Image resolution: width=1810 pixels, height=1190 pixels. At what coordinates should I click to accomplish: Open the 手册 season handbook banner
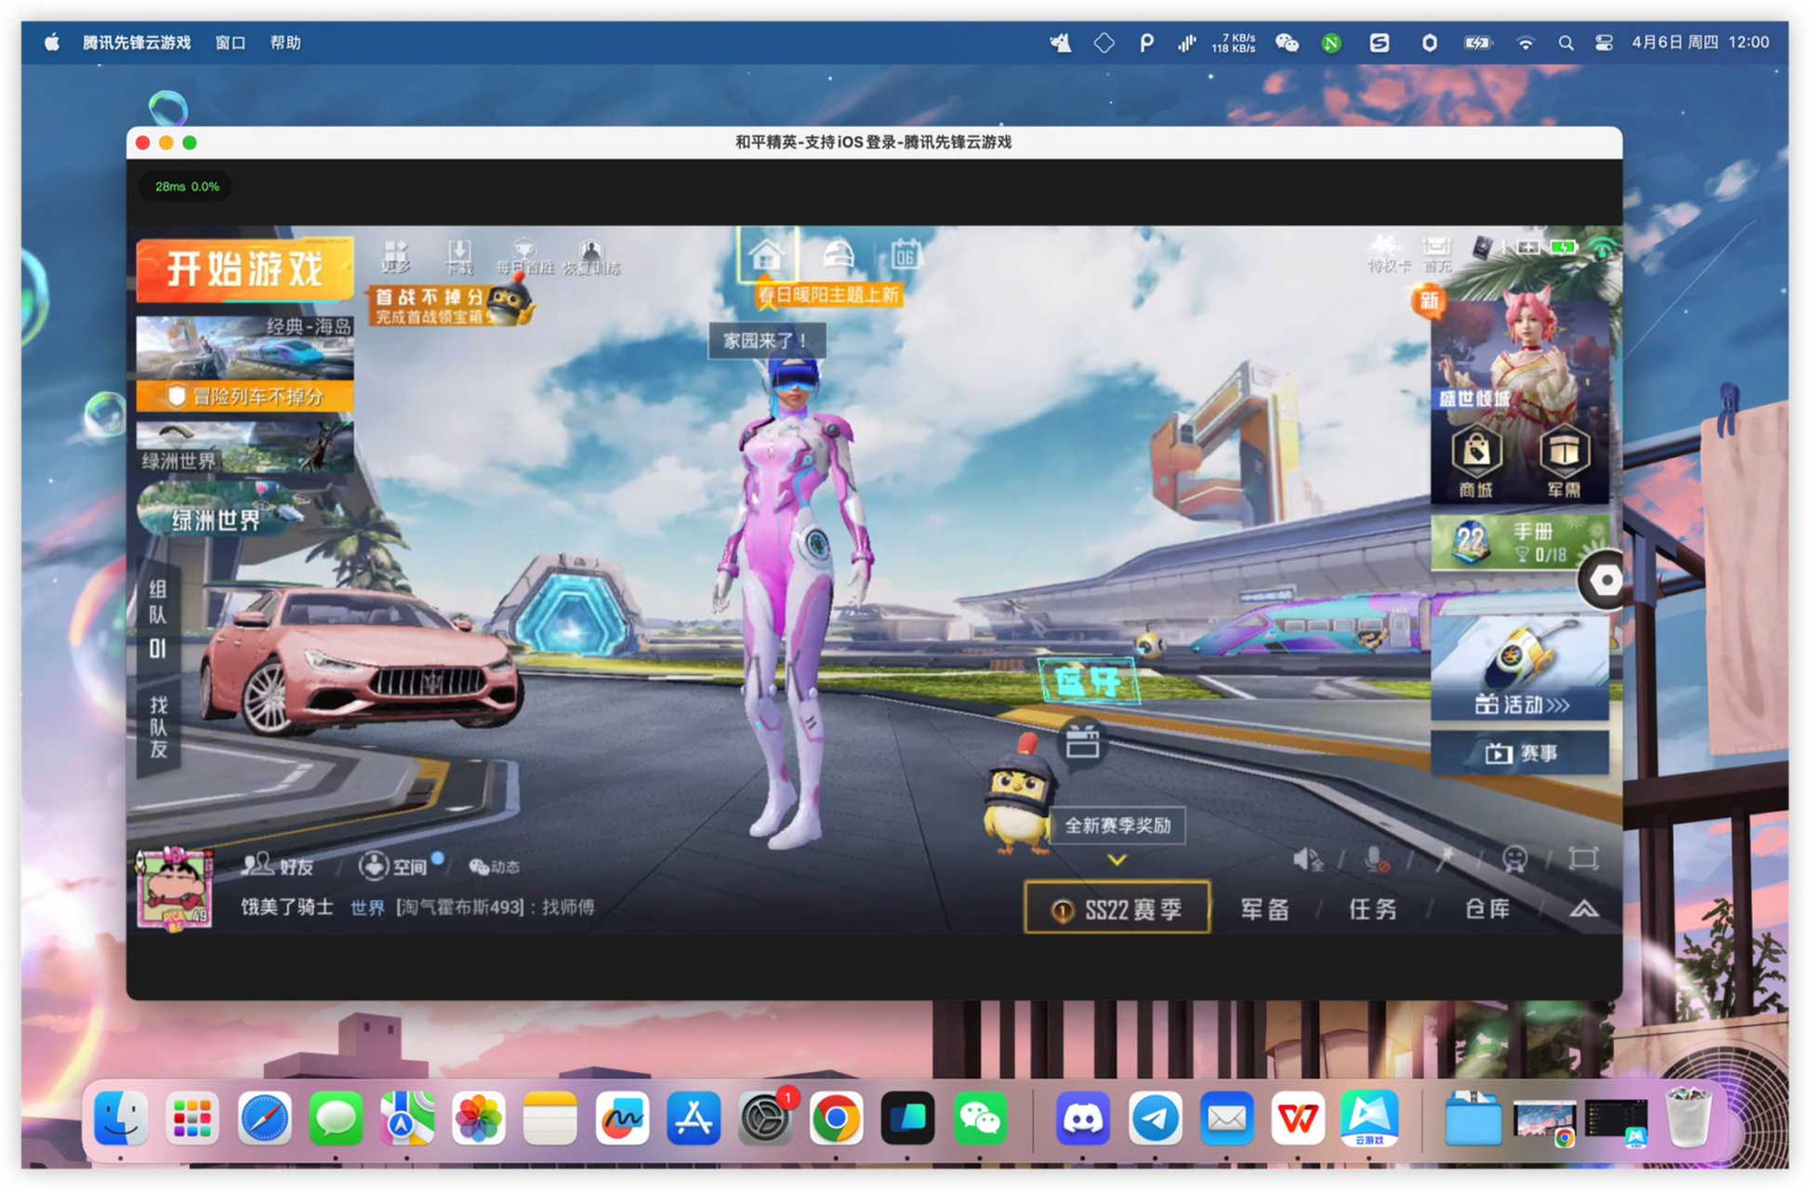[1520, 543]
